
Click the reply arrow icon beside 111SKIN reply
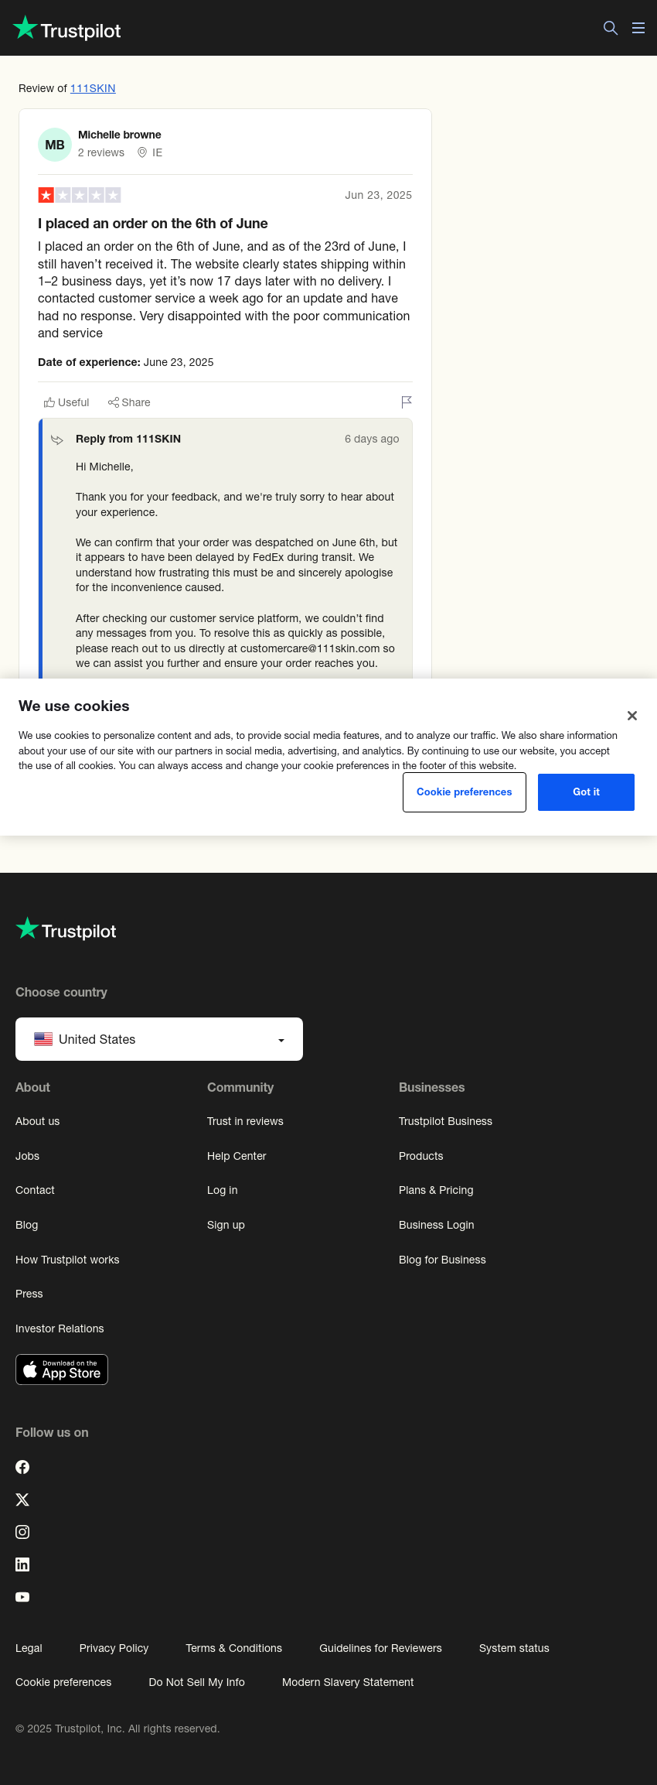tap(57, 439)
